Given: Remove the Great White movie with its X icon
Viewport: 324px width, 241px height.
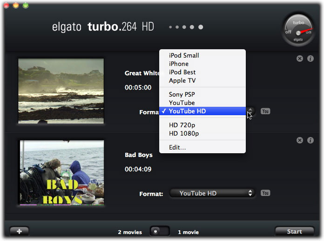Looking at the screenshot, I should (300, 59).
